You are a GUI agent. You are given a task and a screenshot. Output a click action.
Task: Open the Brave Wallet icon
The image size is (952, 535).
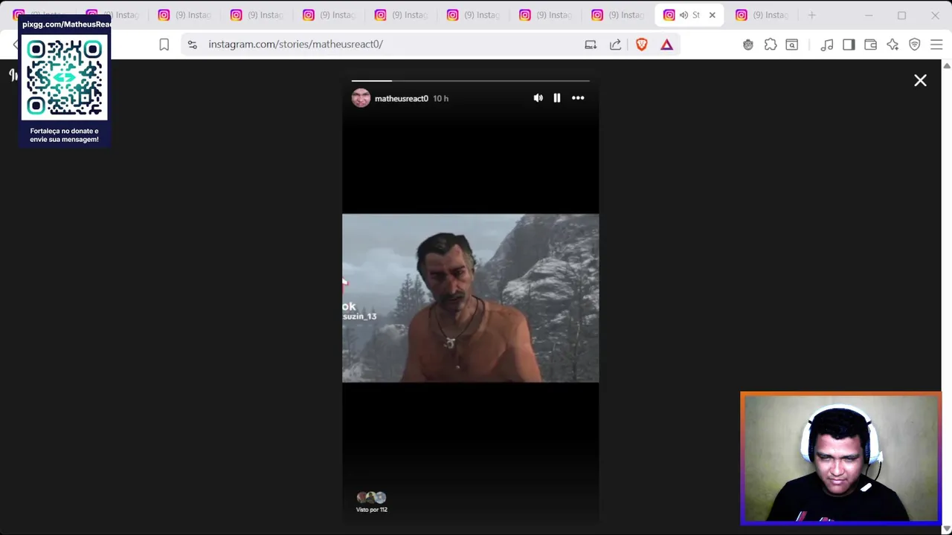pos(870,45)
